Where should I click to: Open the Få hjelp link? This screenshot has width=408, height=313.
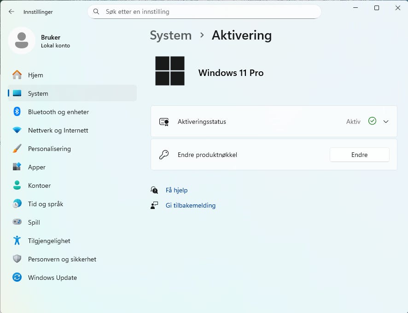176,190
